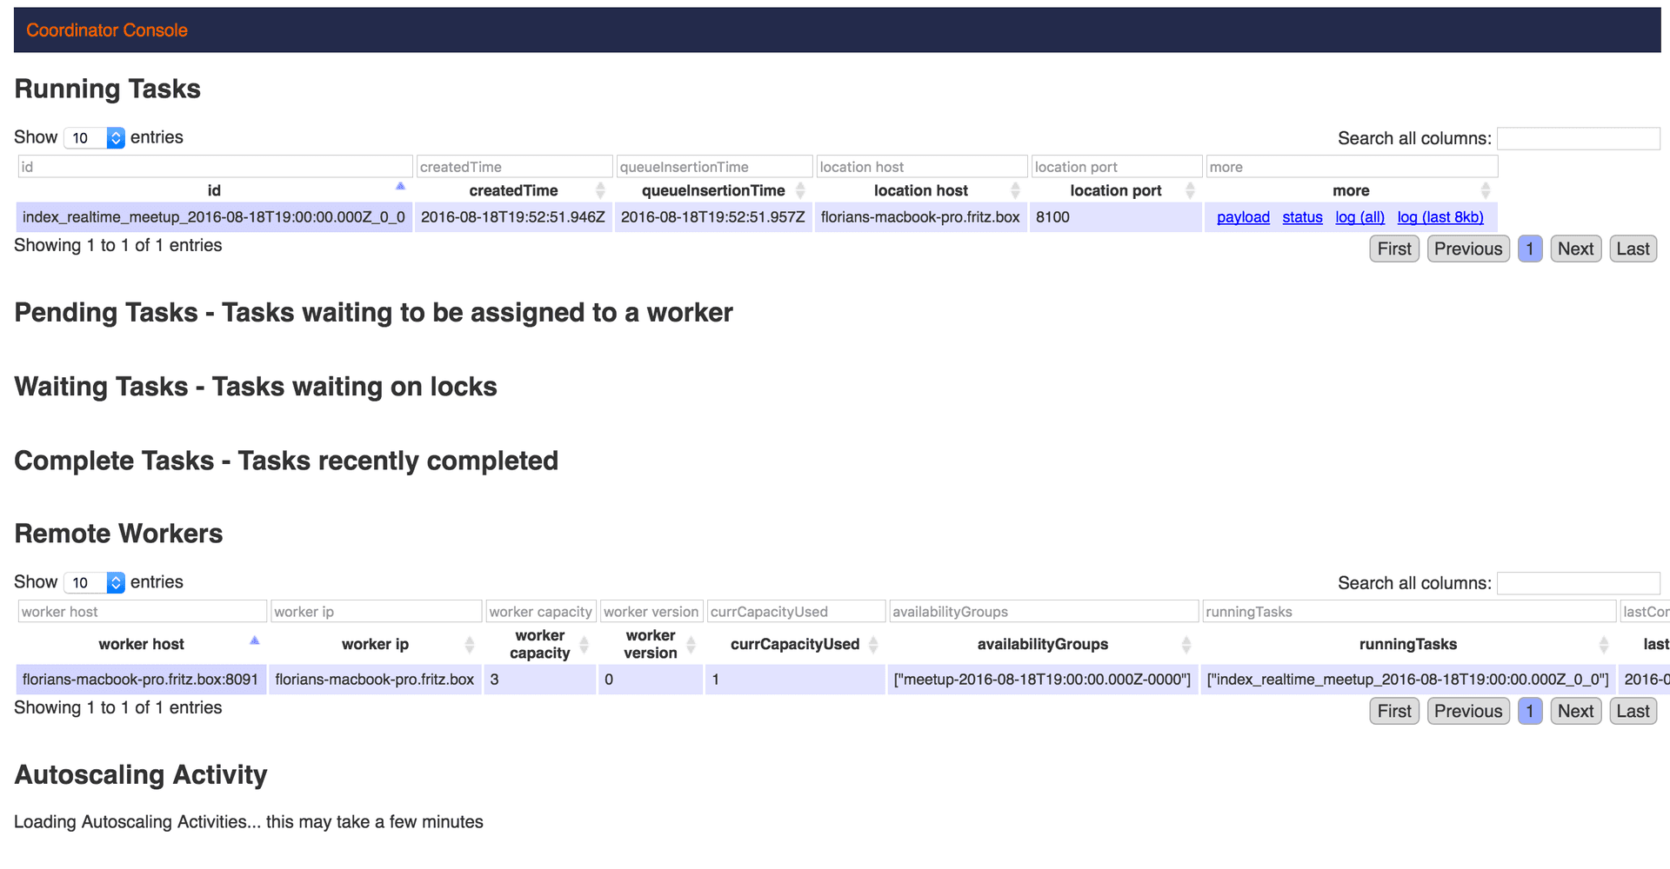Sort workers by worker host arrow
The width and height of the screenshot is (1670, 869).
tap(254, 642)
